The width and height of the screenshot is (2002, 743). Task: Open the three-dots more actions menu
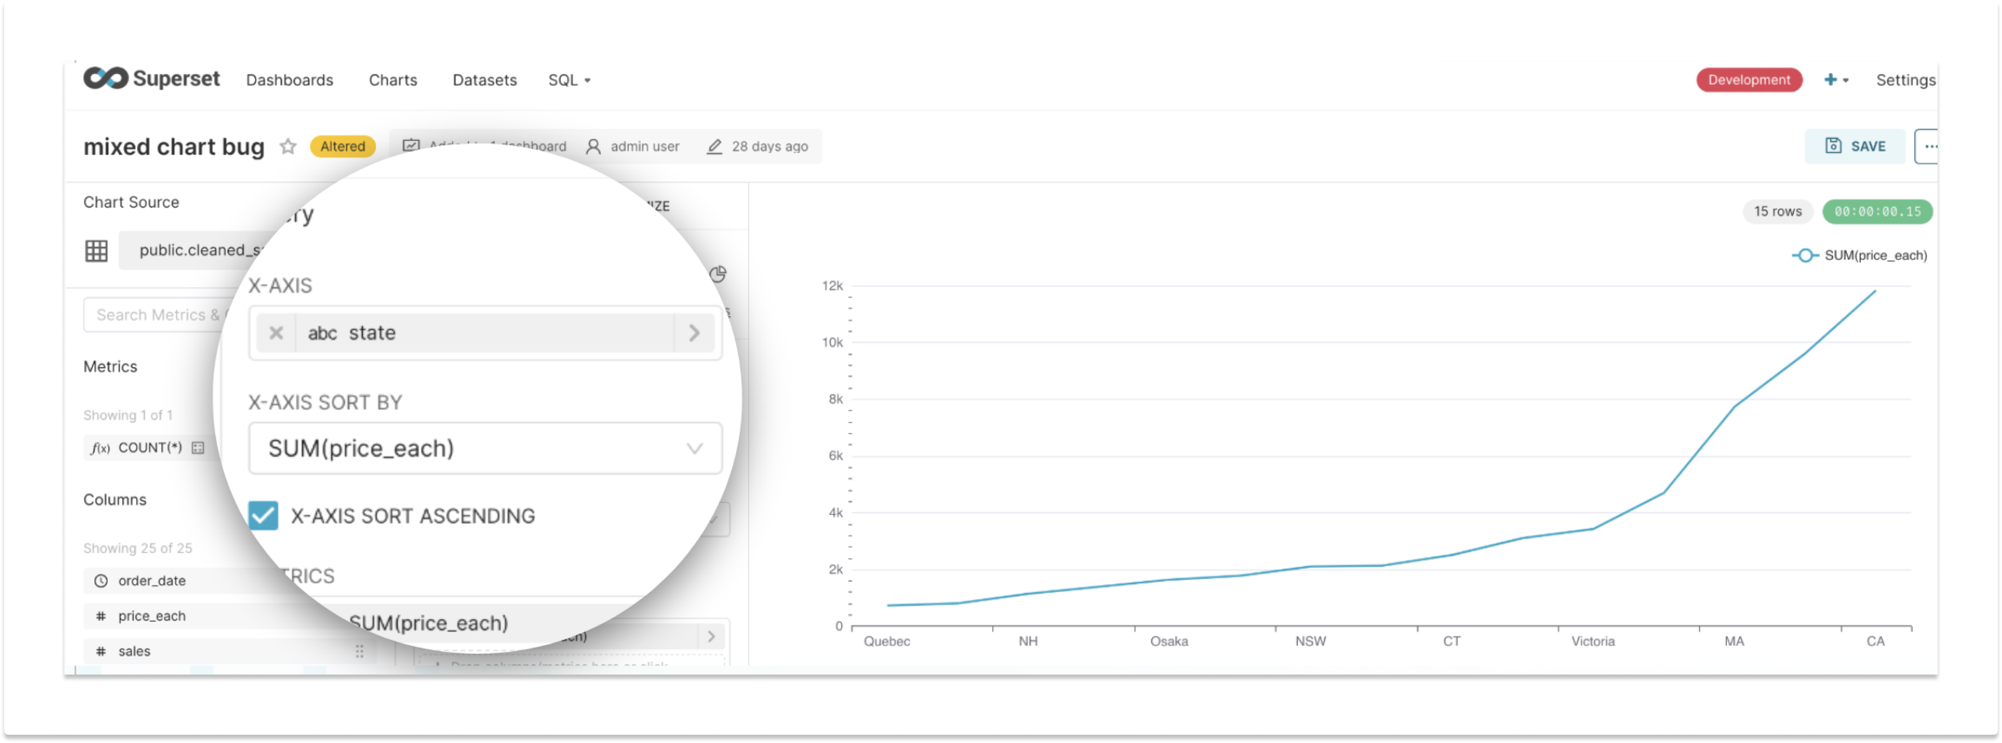coord(1929,146)
